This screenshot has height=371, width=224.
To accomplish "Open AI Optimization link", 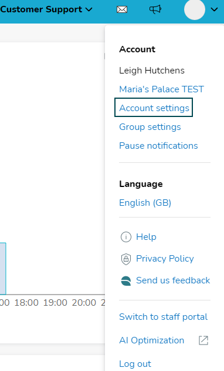I will [x=151, y=340].
